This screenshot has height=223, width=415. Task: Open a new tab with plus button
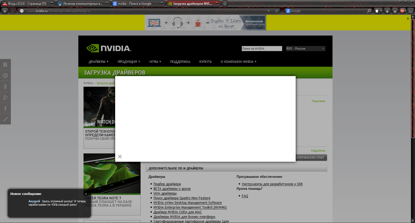coord(225,4)
